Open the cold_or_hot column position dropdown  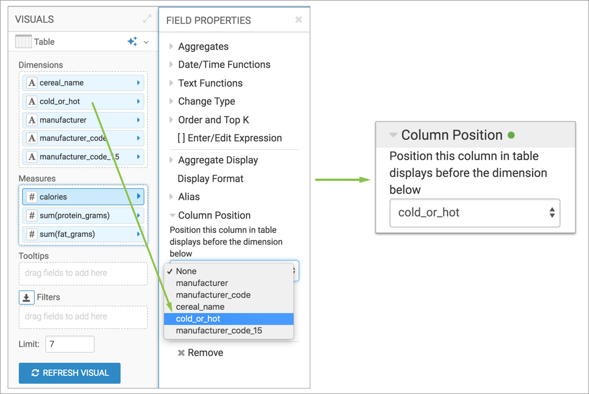click(x=475, y=213)
